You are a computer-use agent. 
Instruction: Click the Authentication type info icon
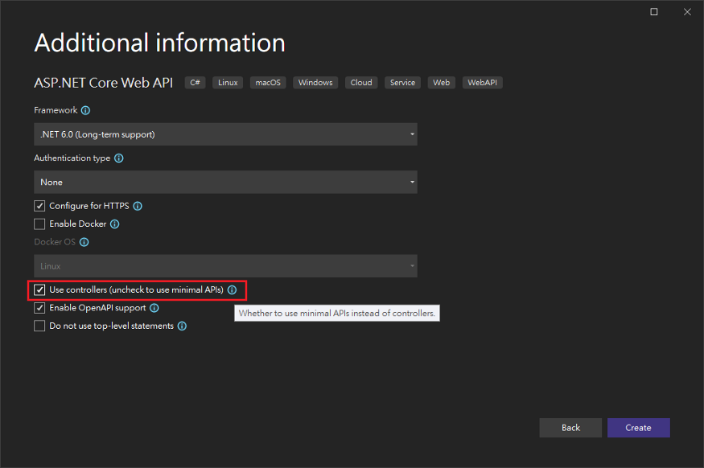(x=118, y=158)
